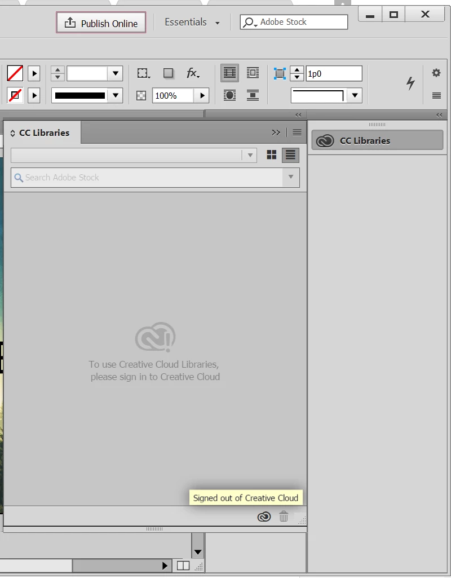Click the horizontal scrollbar right arrow
Viewport: 451px width, 578px height.
[165, 566]
